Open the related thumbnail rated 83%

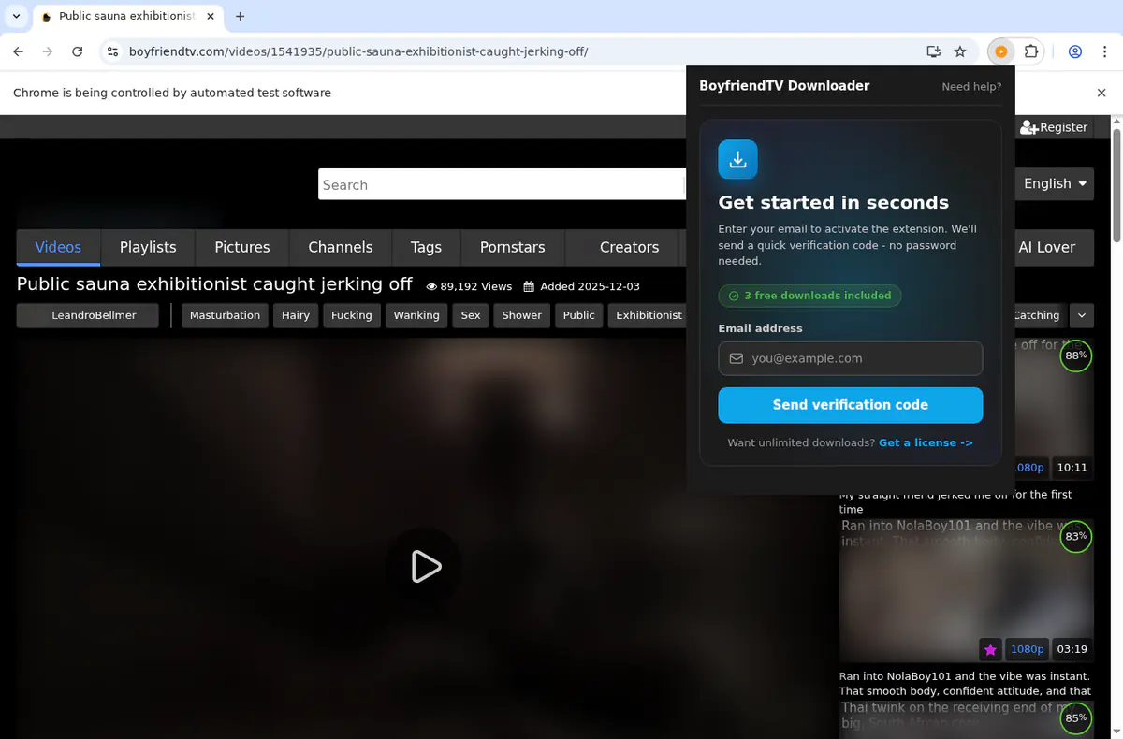click(x=966, y=591)
